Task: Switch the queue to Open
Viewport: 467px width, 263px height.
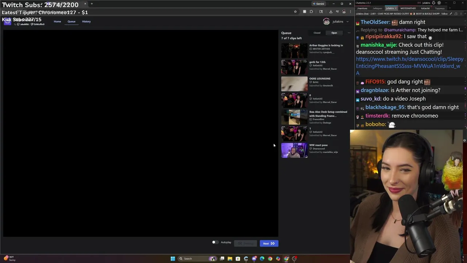Action: point(334,33)
